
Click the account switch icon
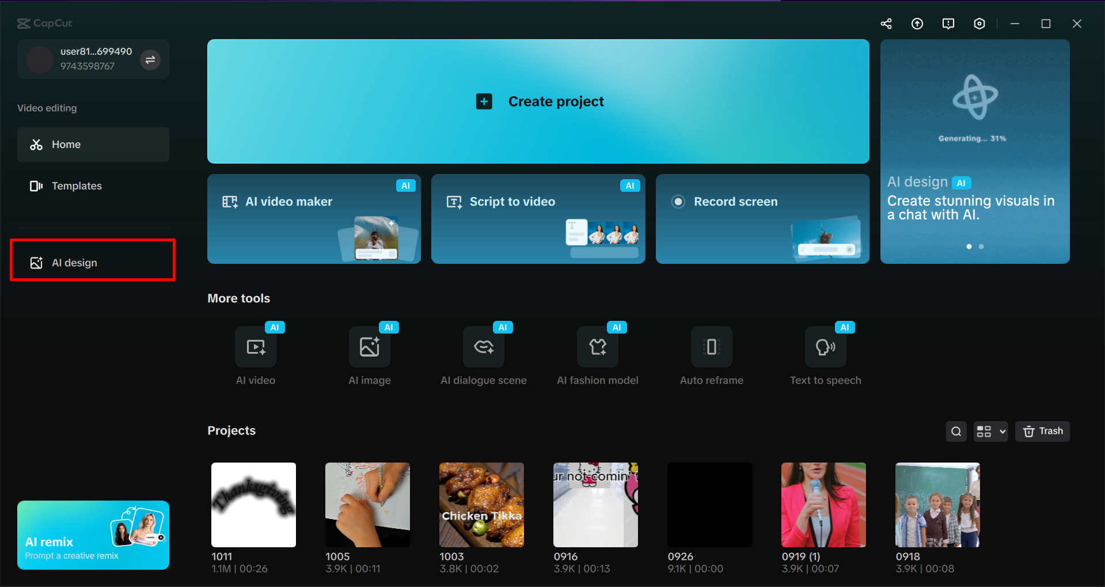point(150,59)
